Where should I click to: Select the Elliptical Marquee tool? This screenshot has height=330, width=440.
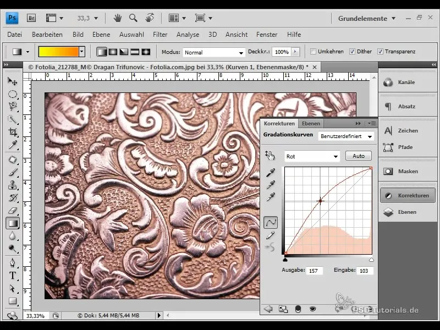pos(12,94)
